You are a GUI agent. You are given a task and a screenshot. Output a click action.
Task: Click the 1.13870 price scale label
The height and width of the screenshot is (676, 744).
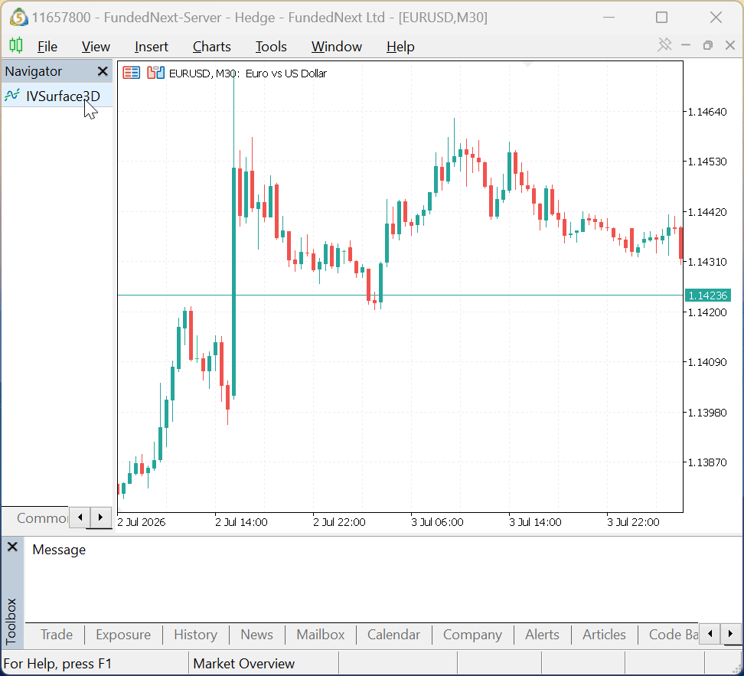click(707, 462)
